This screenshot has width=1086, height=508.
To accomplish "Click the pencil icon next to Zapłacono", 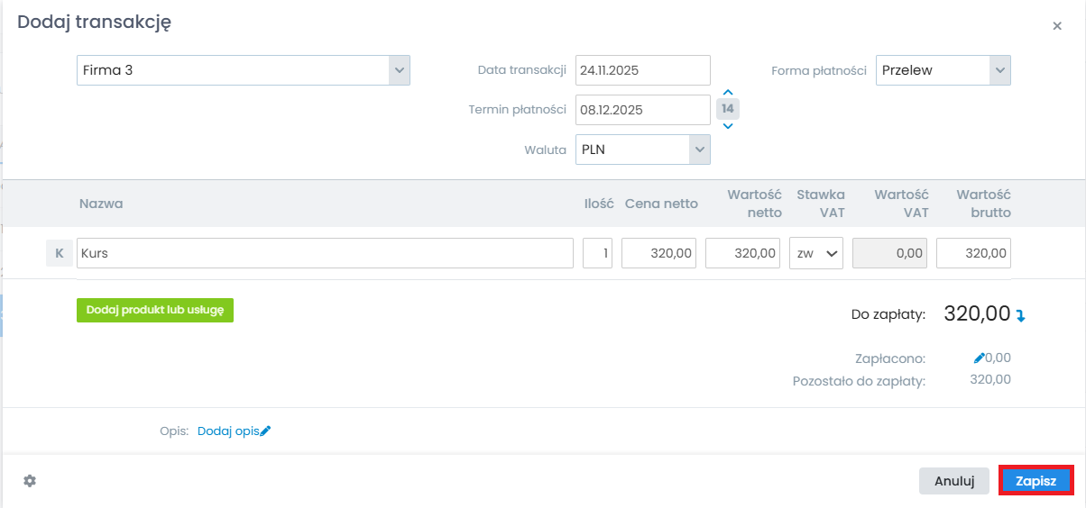I will click(980, 358).
